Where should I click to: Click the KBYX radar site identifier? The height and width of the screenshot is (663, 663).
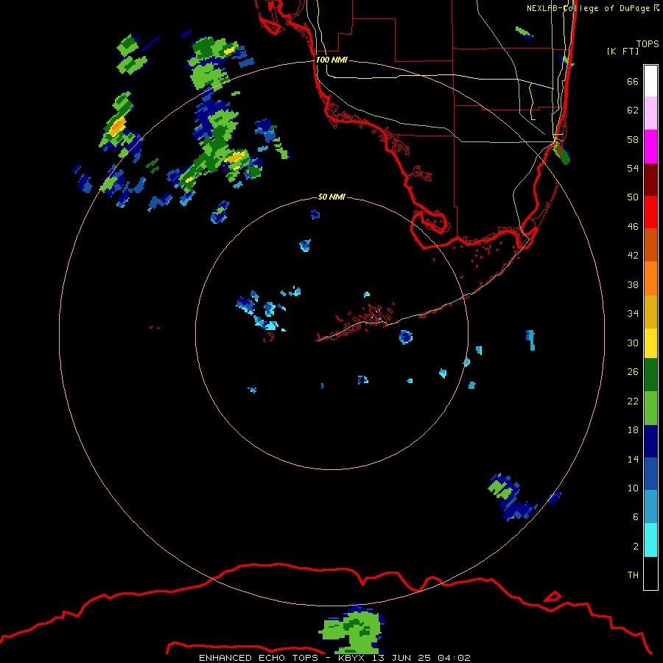pyautogui.click(x=351, y=658)
